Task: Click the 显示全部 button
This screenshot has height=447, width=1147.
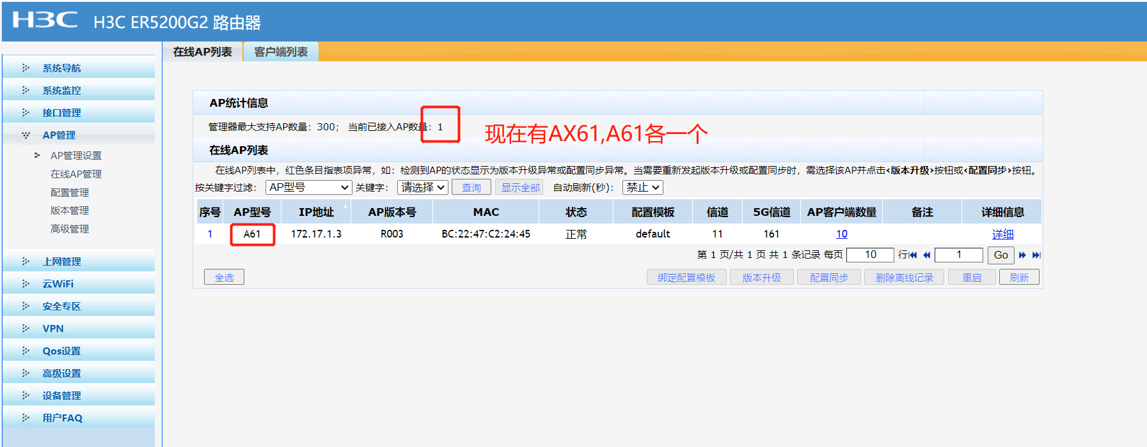Action: click(519, 187)
